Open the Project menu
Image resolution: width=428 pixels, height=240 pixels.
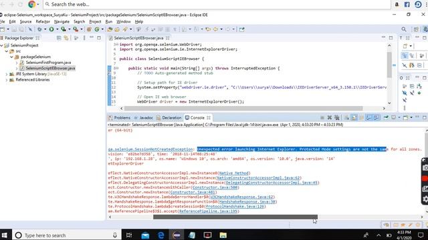click(x=95, y=21)
